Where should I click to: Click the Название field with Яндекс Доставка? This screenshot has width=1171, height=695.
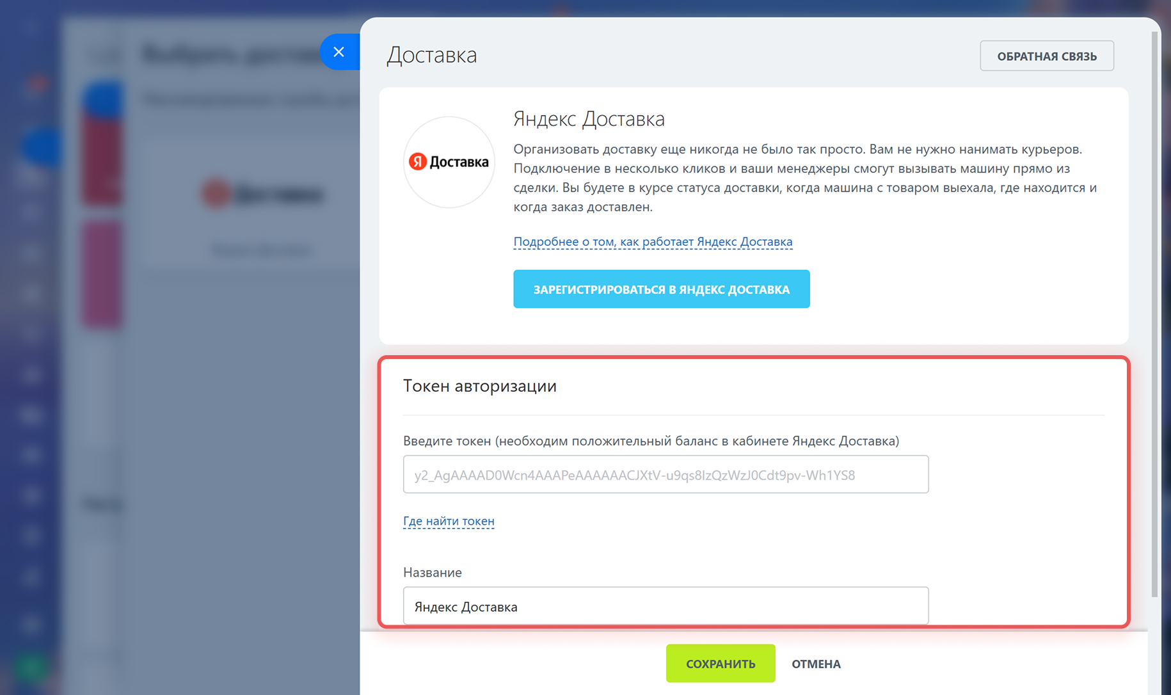[x=665, y=605]
